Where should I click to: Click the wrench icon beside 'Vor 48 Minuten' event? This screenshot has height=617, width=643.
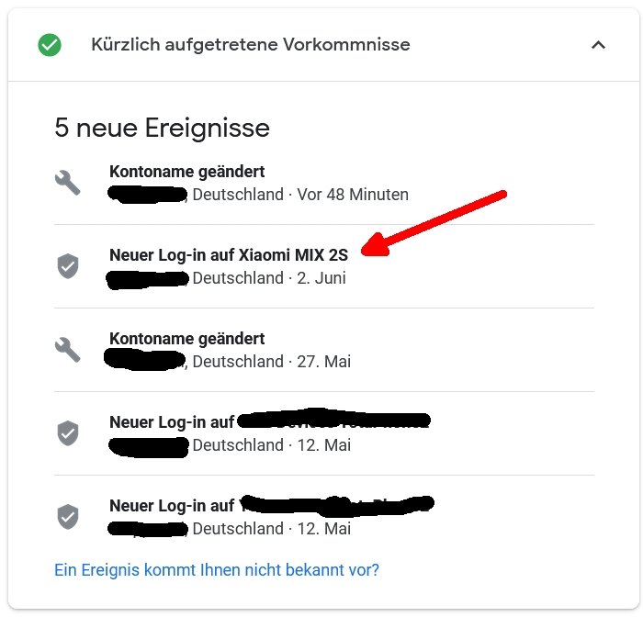[68, 183]
